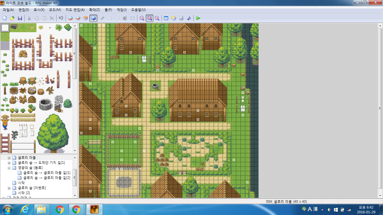Switch to Layer 2 editing mode

78,18
